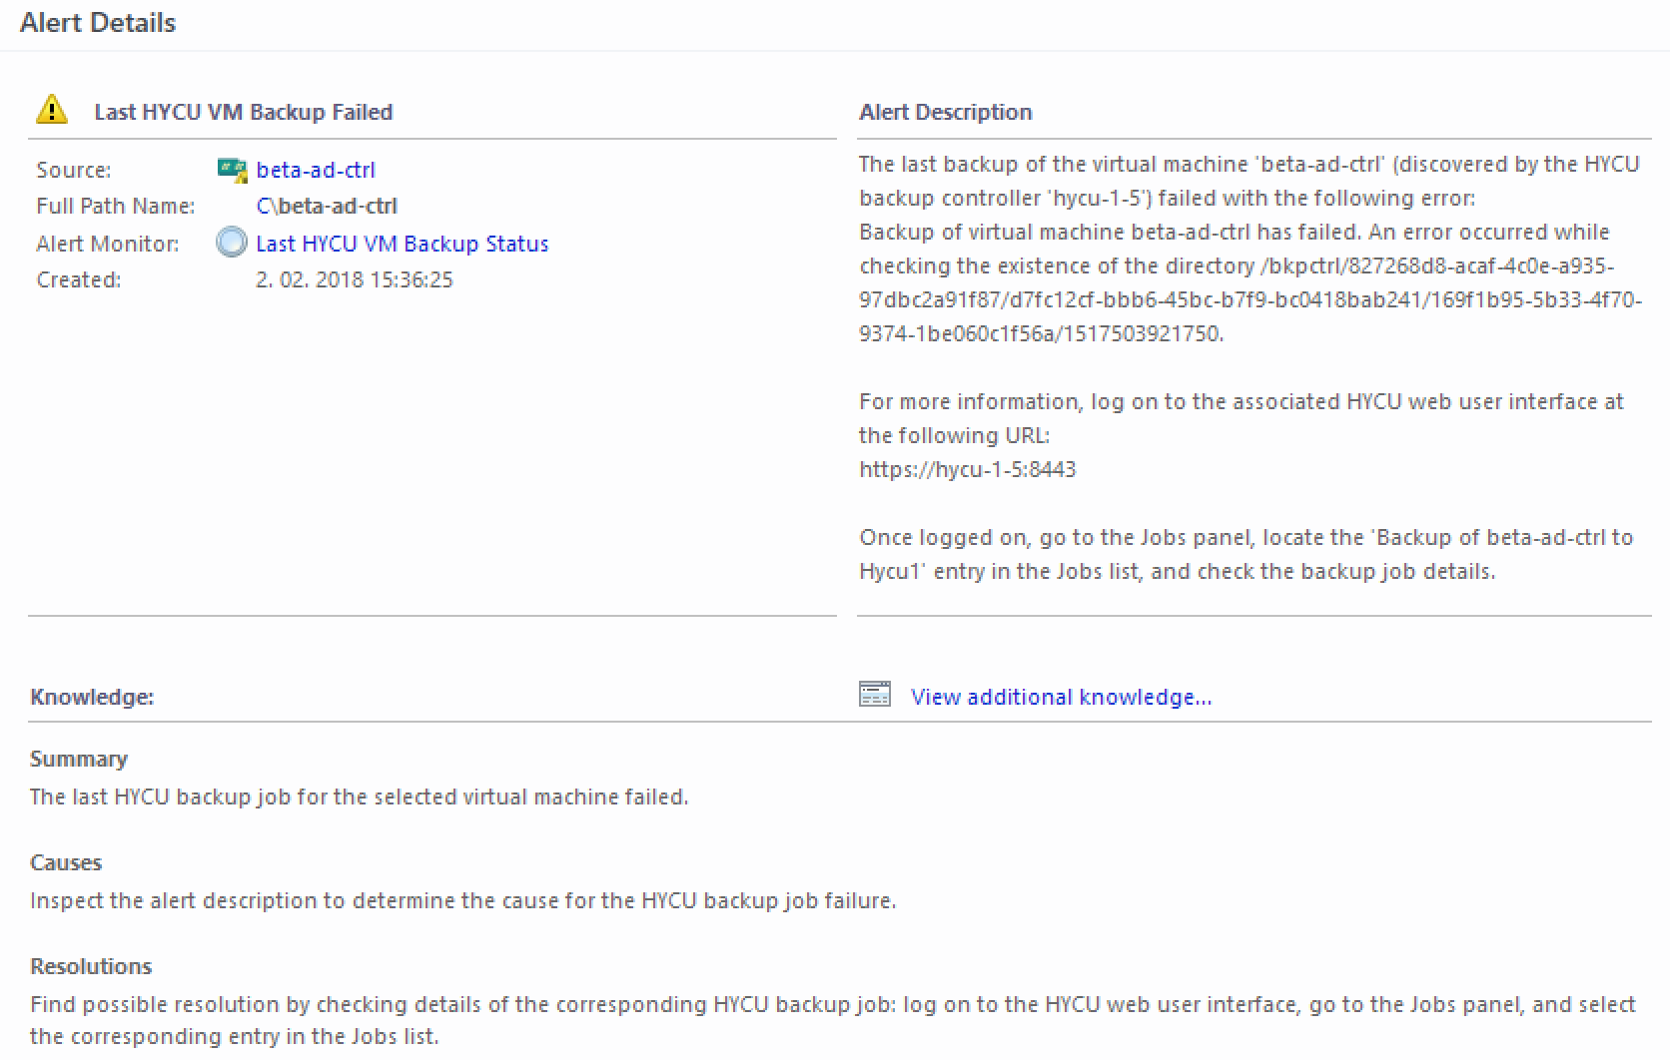Click the Knowledge section heading
Viewport: 1670px width, 1060px height.
tap(92, 697)
